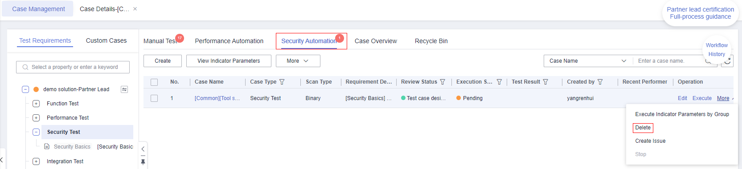Click the View Indicator Parameters button

[x=229, y=61]
